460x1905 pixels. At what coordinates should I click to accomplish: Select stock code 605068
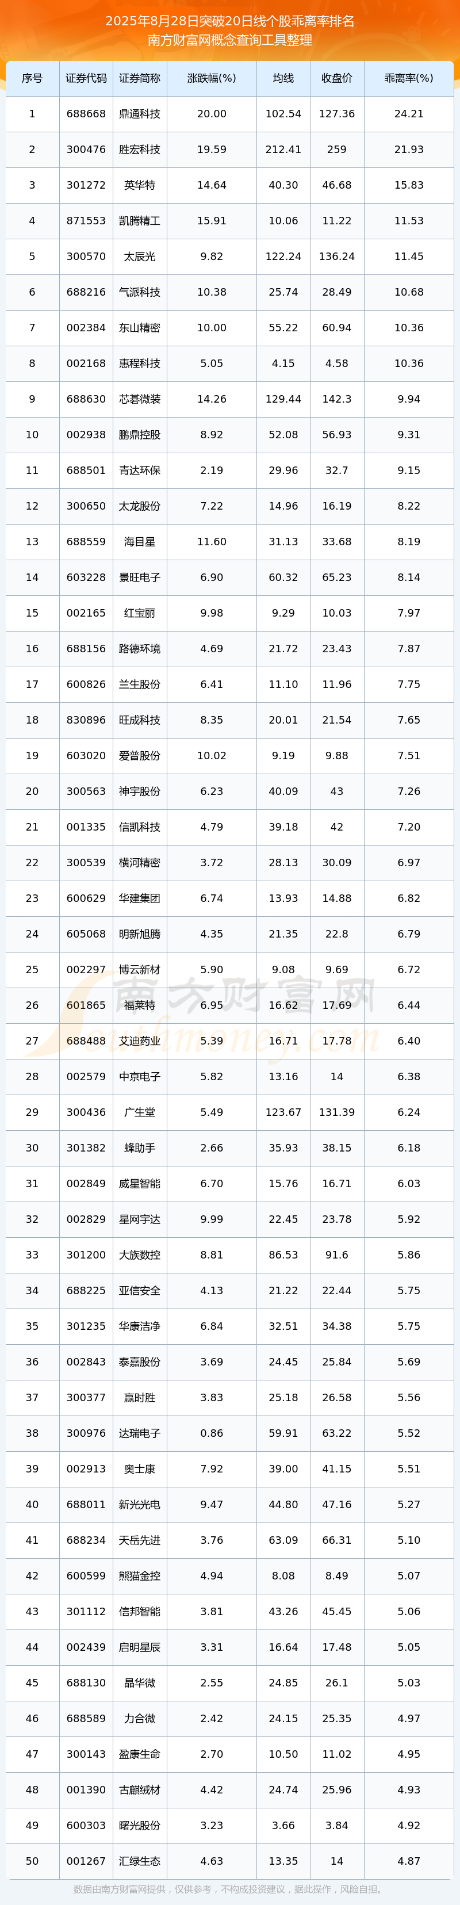(x=86, y=934)
